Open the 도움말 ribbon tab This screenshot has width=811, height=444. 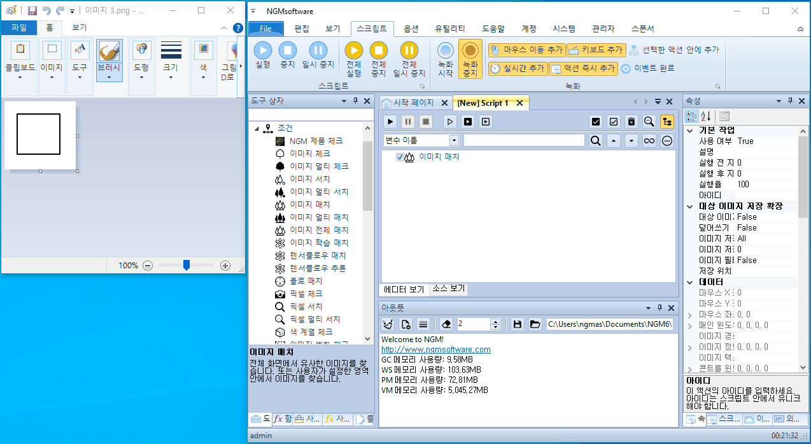click(493, 29)
